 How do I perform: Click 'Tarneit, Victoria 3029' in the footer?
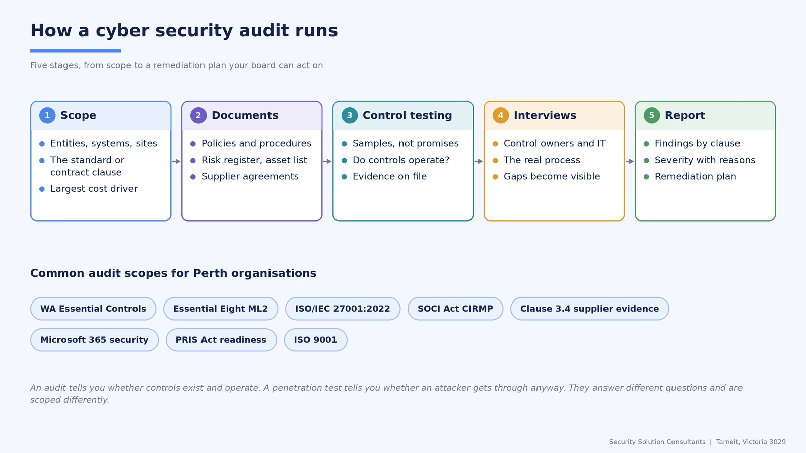pos(751,442)
